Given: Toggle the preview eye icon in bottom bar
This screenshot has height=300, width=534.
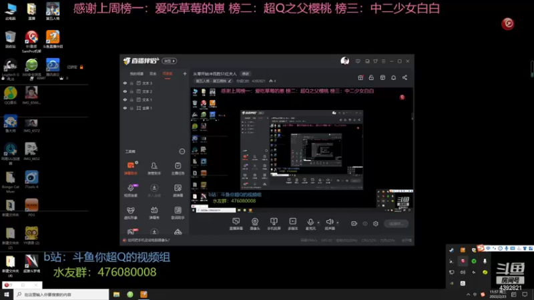Looking at the screenshot, I should (x=365, y=223).
